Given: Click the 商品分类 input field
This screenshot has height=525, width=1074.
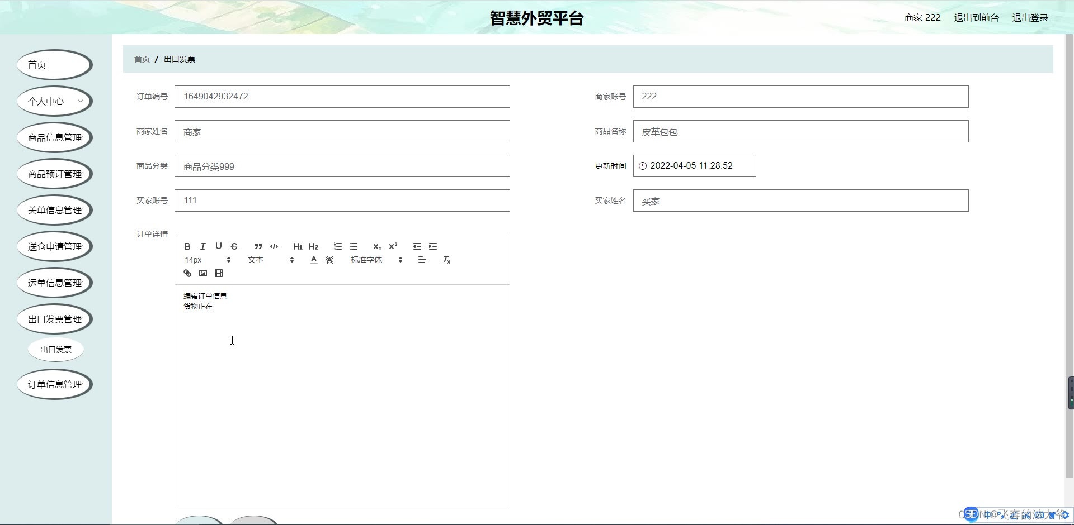Looking at the screenshot, I should [x=342, y=166].
